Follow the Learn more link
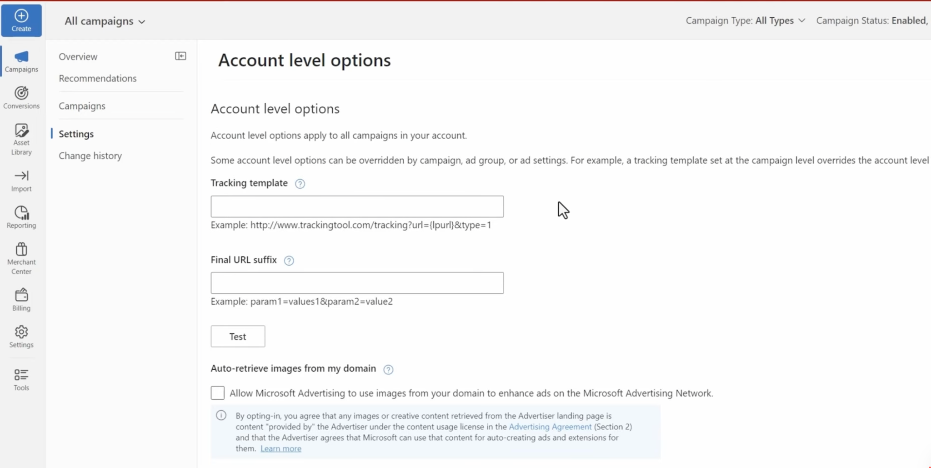Image resolution: width=931 pixels, height=468 pixels. pyautogui.click(x=281, y=448)
